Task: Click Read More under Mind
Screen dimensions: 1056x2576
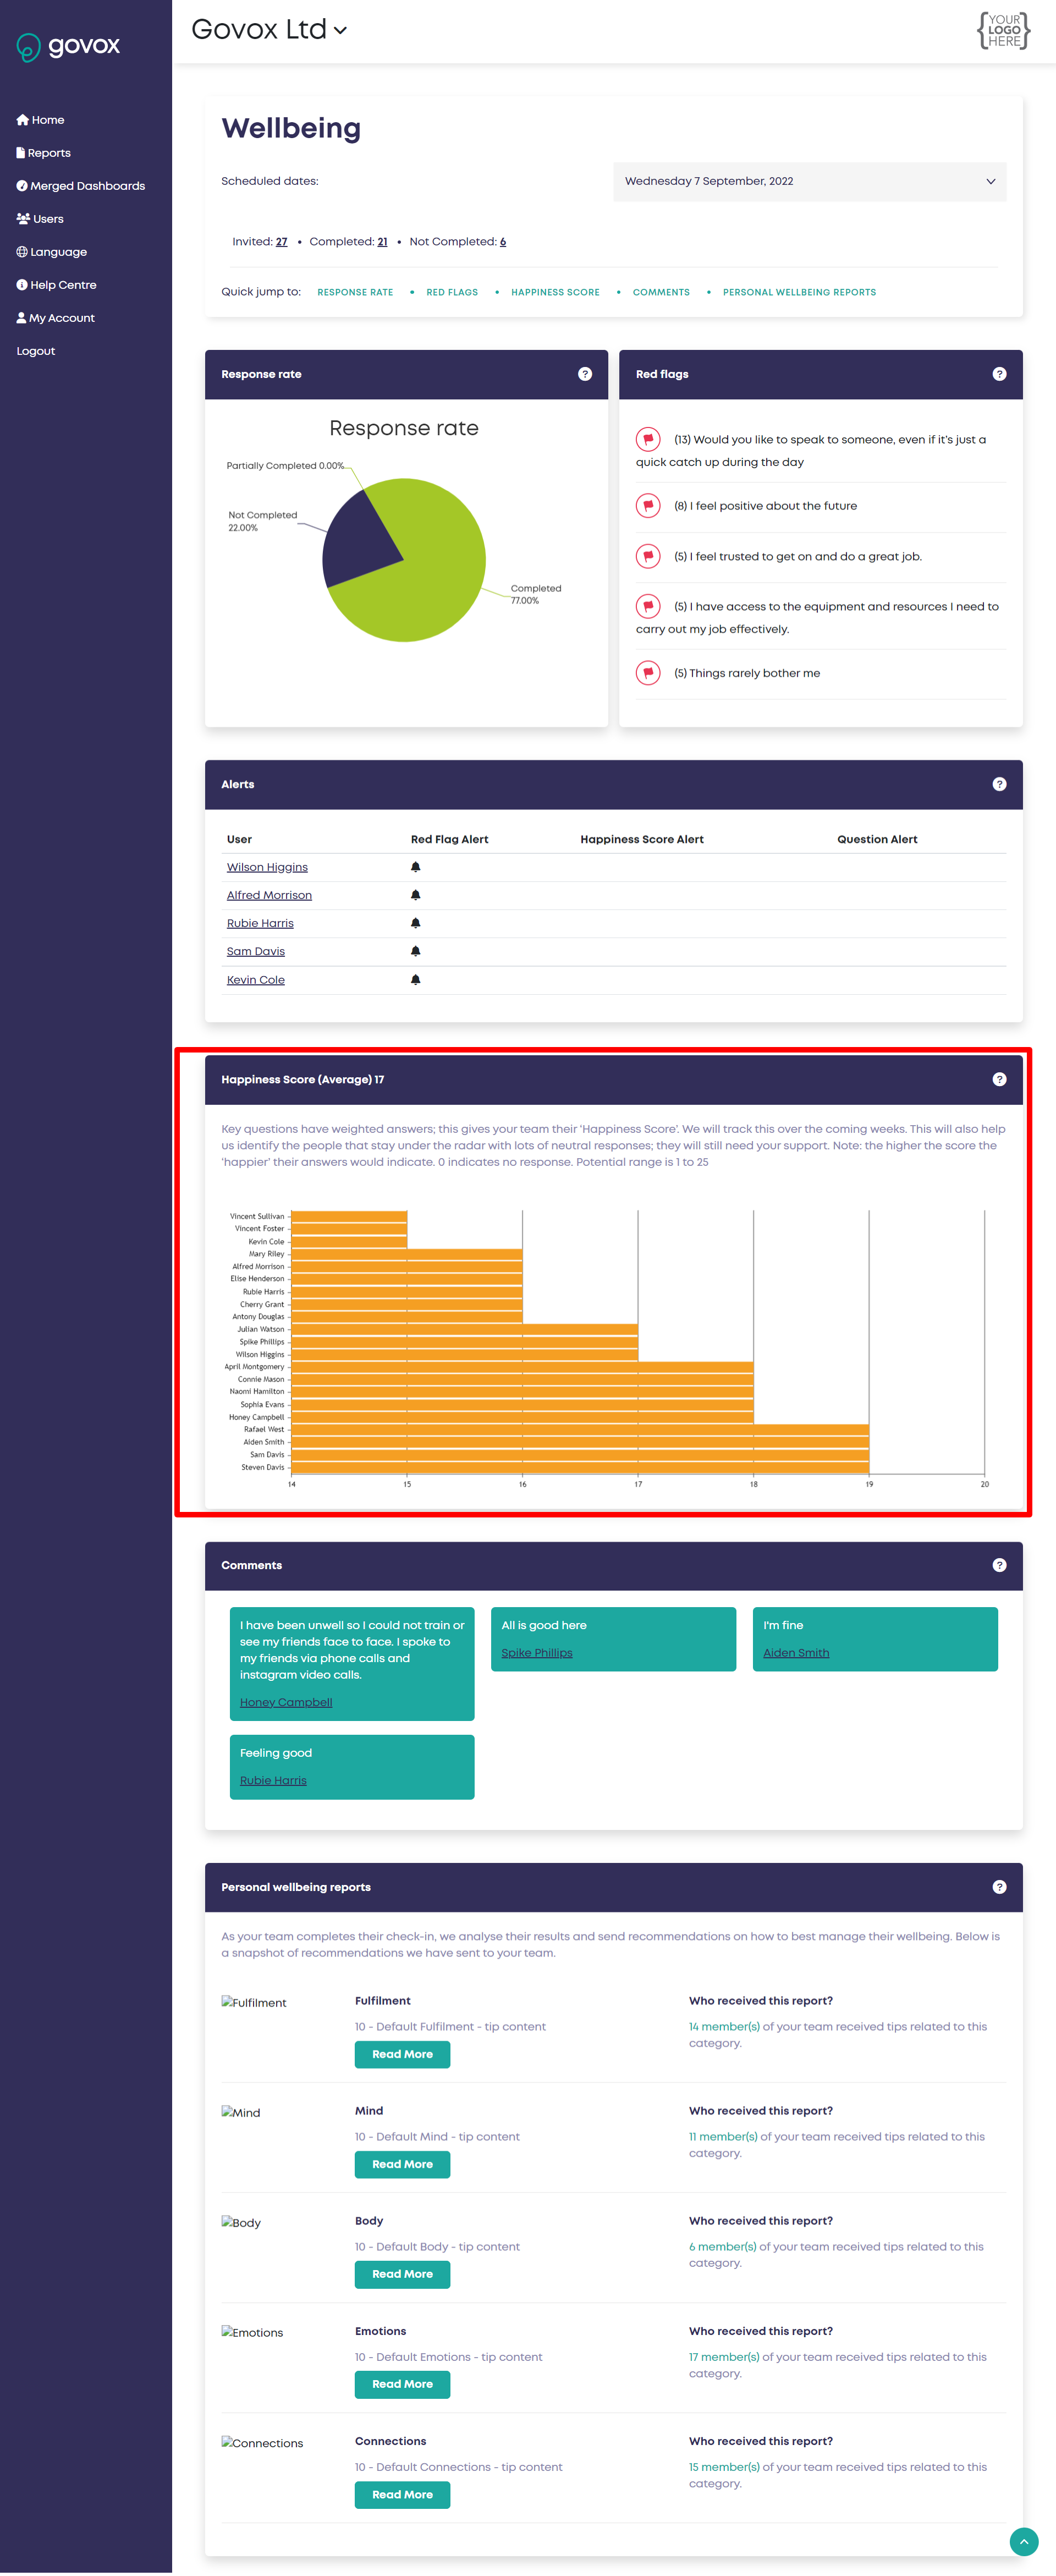Action: (402, 2164)
